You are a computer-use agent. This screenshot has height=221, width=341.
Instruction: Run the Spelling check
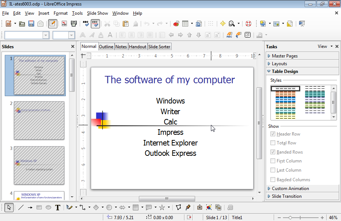86,24
